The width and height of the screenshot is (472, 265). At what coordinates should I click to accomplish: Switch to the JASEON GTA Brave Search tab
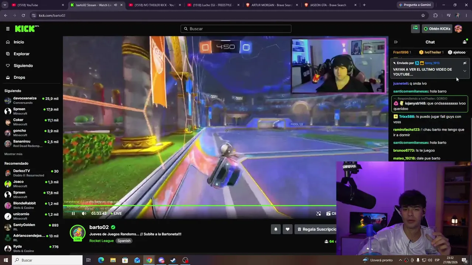coord(331,5)
